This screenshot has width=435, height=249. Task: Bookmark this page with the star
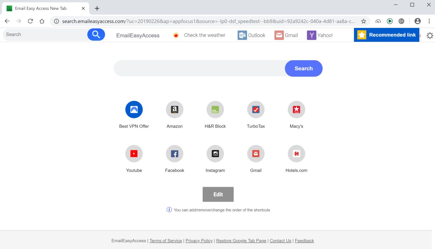tap(363, 21)
